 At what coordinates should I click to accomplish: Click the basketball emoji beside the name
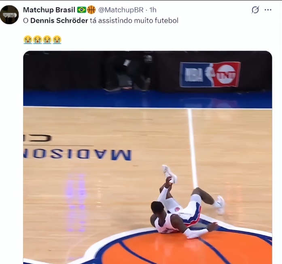(91, 10)
